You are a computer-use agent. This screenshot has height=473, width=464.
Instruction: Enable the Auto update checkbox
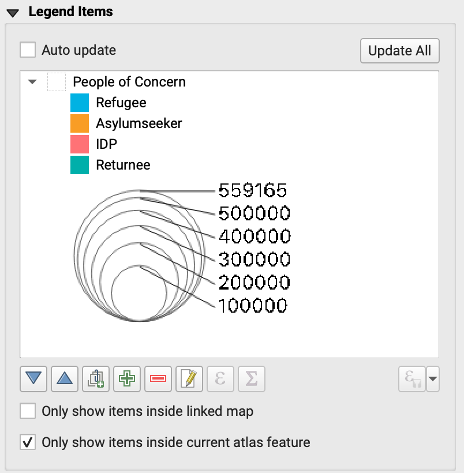tap(27, 50)
